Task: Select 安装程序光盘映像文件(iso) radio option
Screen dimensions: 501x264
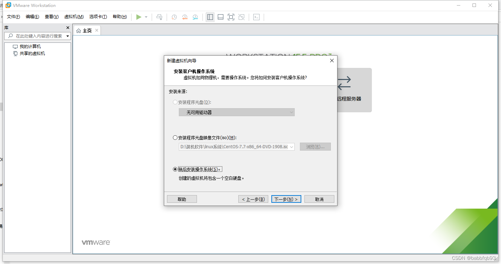Action: point(175,138)
